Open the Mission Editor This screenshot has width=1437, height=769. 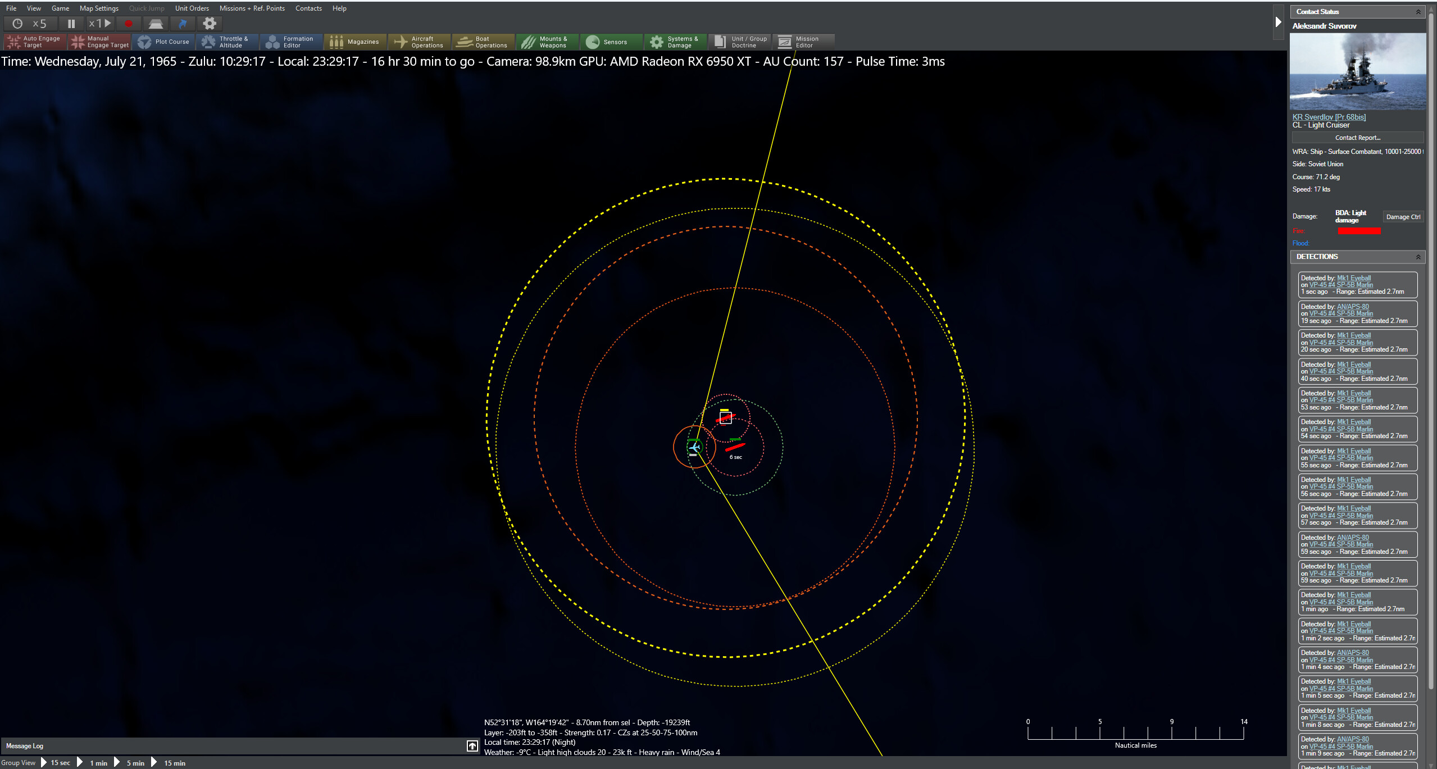coord(803,42)
